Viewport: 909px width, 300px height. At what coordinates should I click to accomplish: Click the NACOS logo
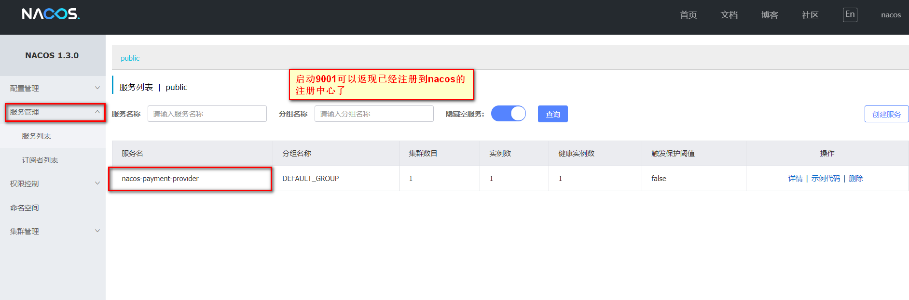51,14
